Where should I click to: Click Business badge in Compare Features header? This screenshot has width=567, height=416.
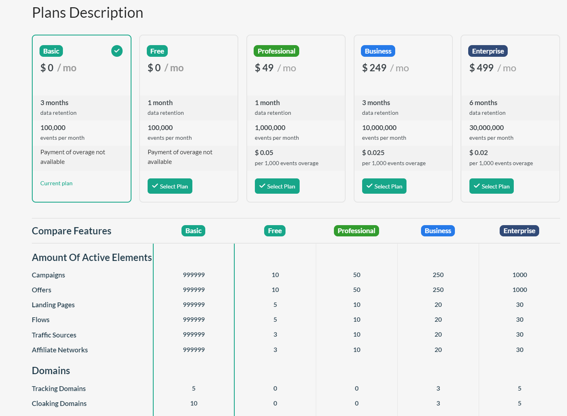438,231
